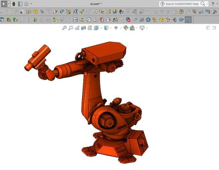Image resolution: width=219 pixels, height=170 pixels.
Task: Click the connected nodes graph icon
Action: tap(82, 20)
